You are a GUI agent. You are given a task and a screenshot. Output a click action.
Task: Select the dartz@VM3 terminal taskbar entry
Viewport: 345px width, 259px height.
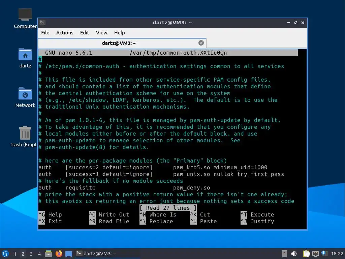(107, 254)
